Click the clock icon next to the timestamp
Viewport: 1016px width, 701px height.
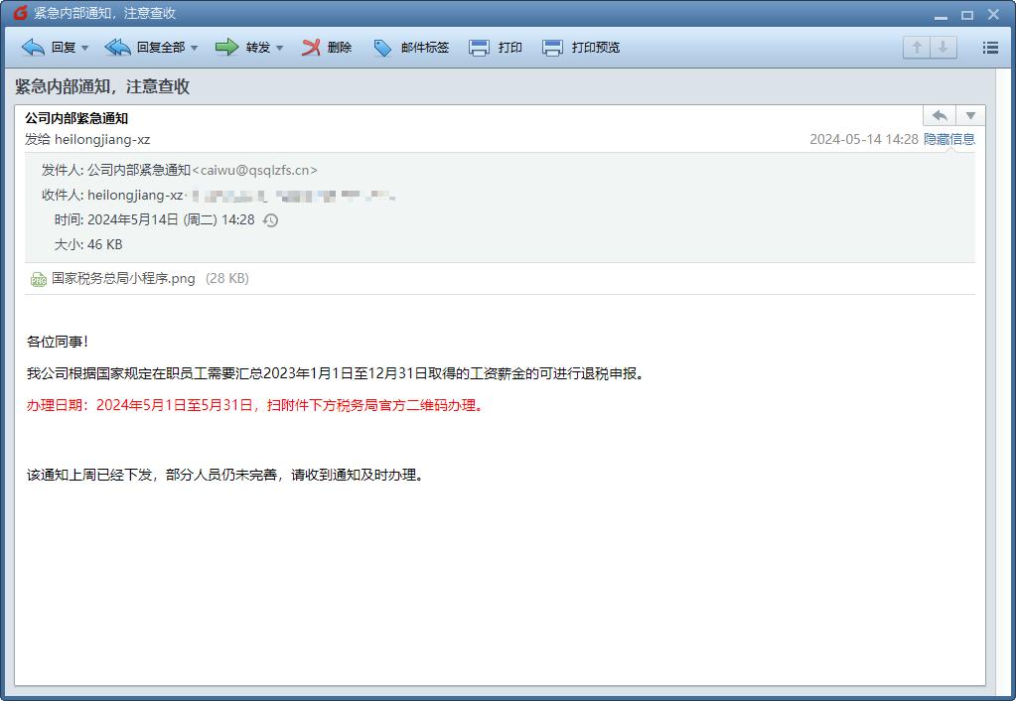click(268, 219)
